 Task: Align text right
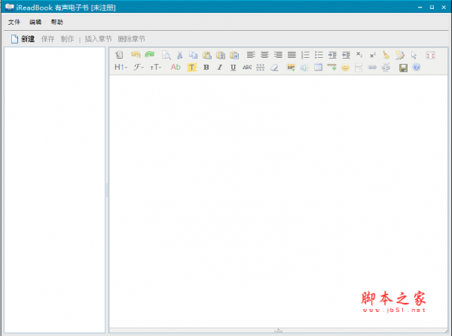278,55
